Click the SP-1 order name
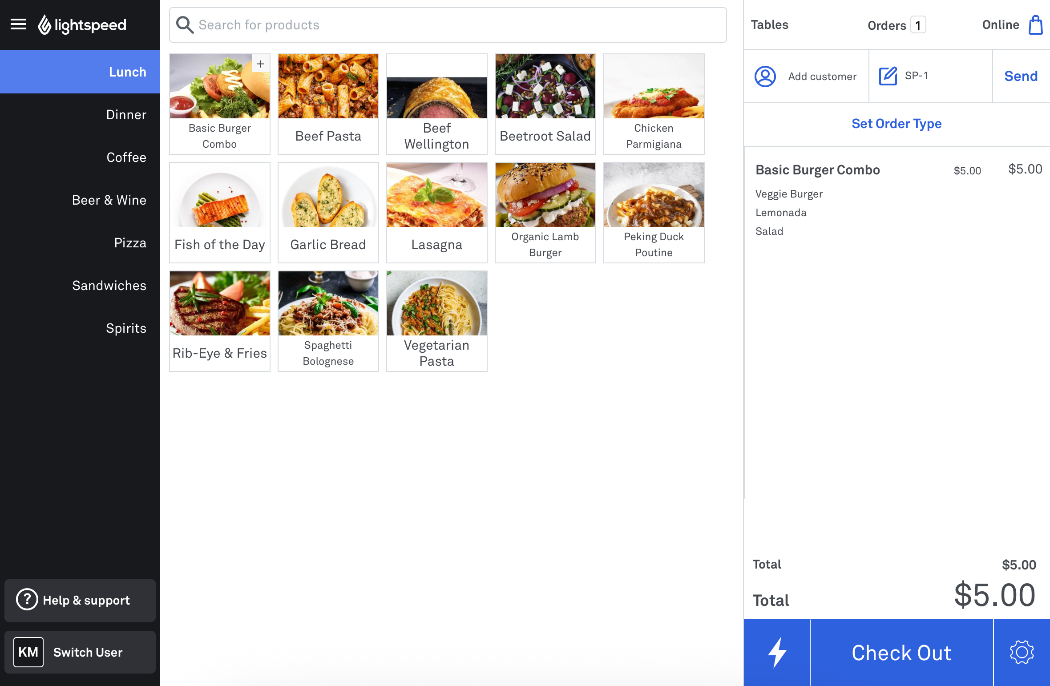 (x=917, y=76)
